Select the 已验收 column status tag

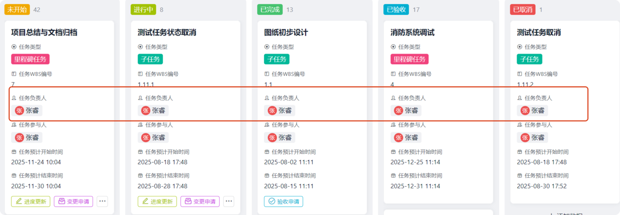coord(396,9)
